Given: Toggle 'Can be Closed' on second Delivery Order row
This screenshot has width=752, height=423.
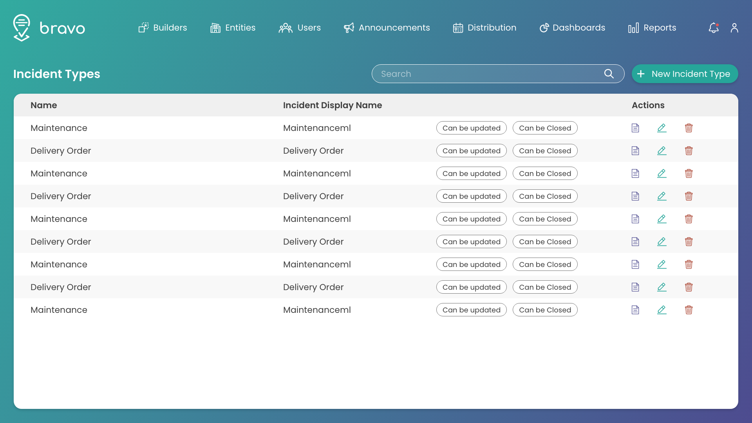Looking at the screenshot, I should pos(545,196).
